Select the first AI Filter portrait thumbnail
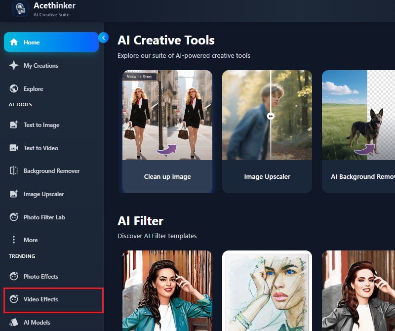 [x=167, y=290]
